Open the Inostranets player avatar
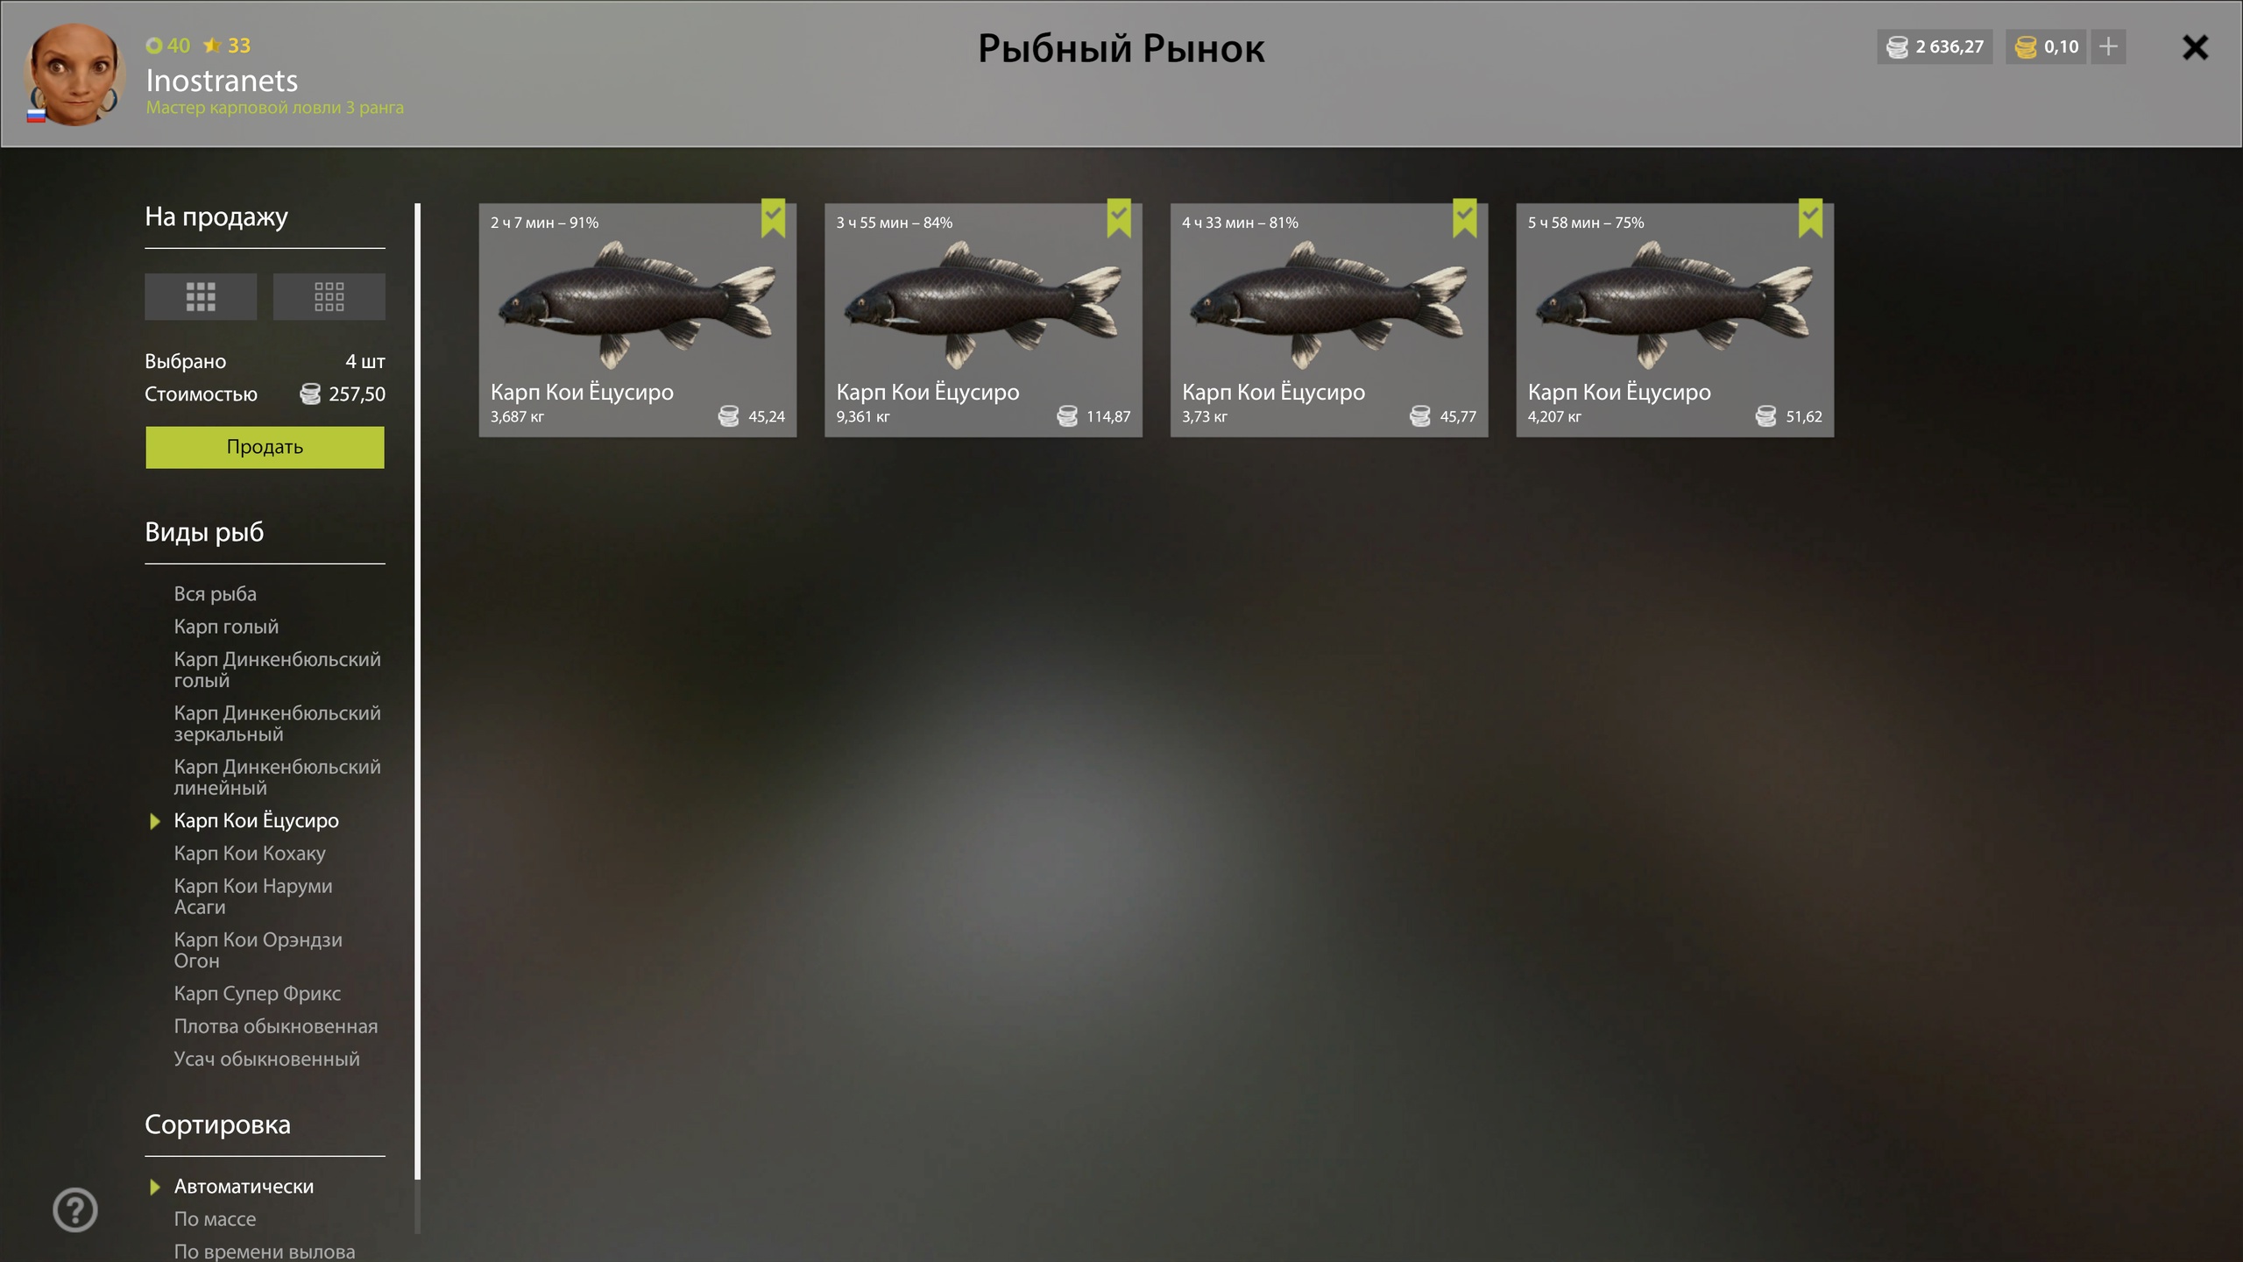 (74, 74)
